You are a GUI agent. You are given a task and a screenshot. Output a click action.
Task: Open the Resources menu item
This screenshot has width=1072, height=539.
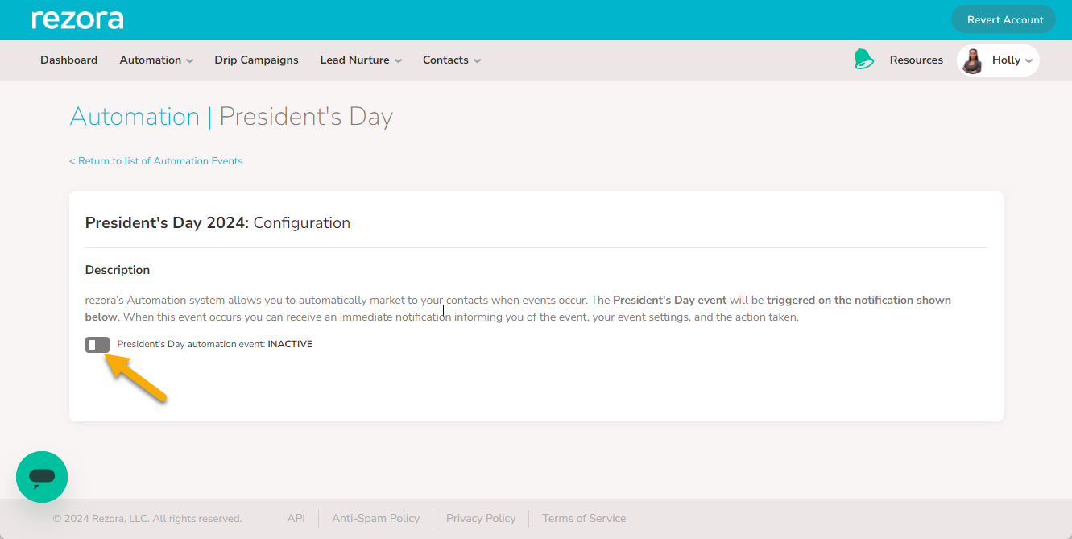coord(917,60)
